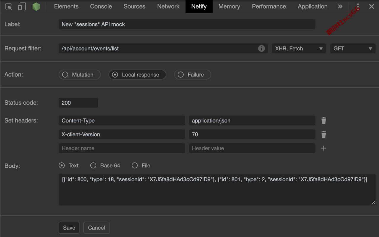This screenshot has width=379, height=237.
Task: Delete the X-client-Version header row
Action: pos(324,134)
